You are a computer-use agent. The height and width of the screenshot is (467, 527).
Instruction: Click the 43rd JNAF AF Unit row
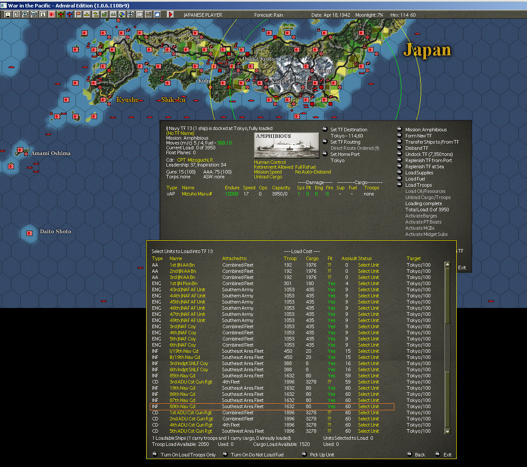(272, 290)
